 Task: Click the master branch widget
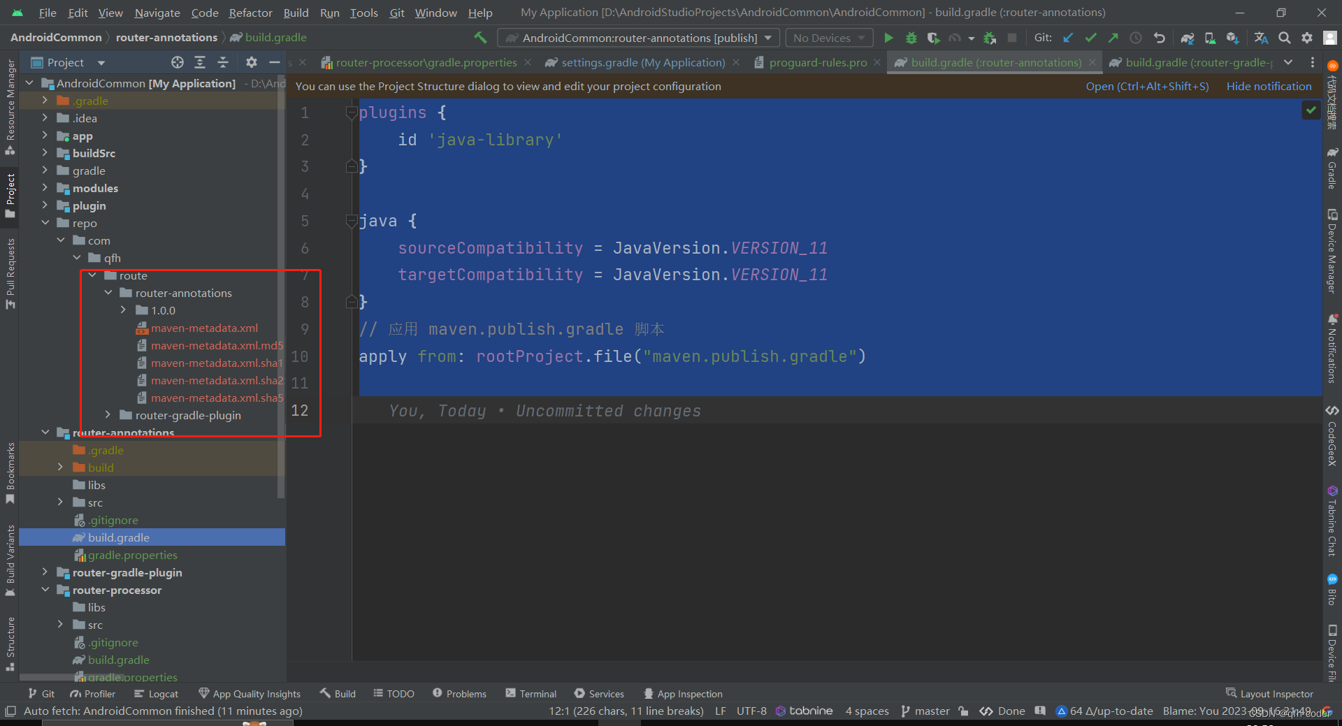925,711
